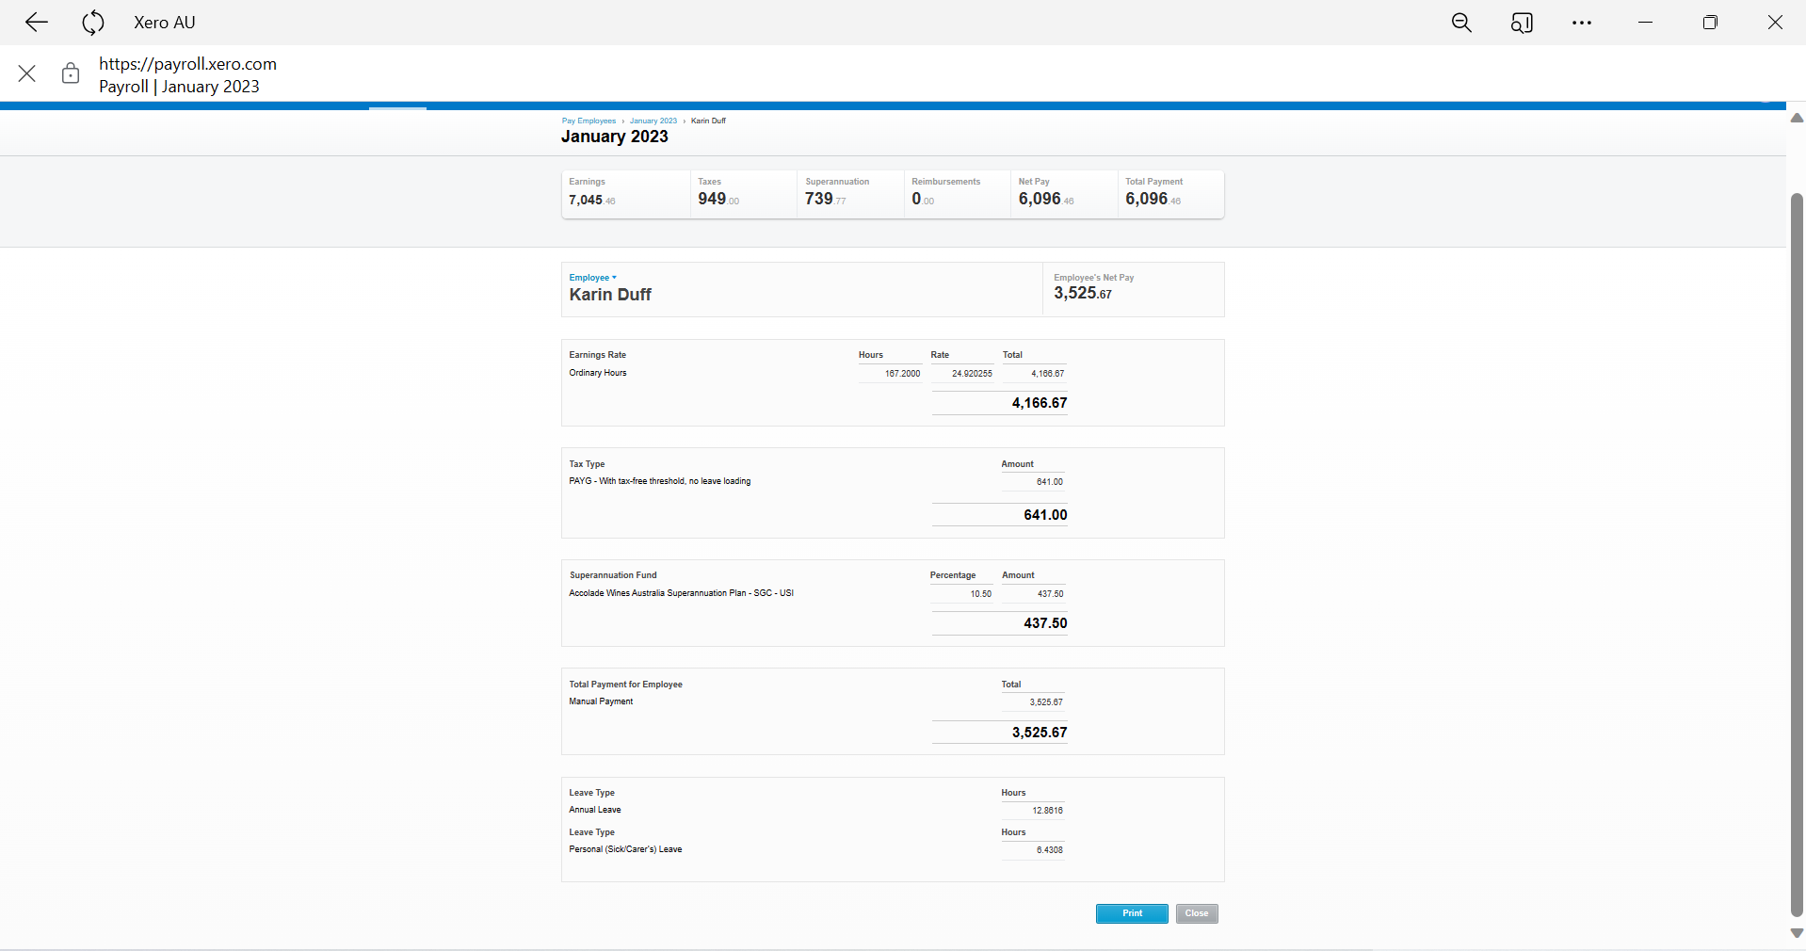Click the browser back arrow icon
The height and width of the screenshot is (951, 1806).
pyautogui.click(x=37, y=23)
